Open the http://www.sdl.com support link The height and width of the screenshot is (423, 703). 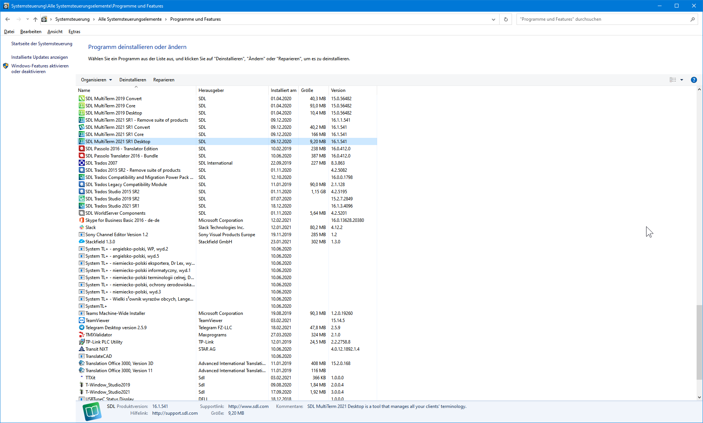[248, 406]
